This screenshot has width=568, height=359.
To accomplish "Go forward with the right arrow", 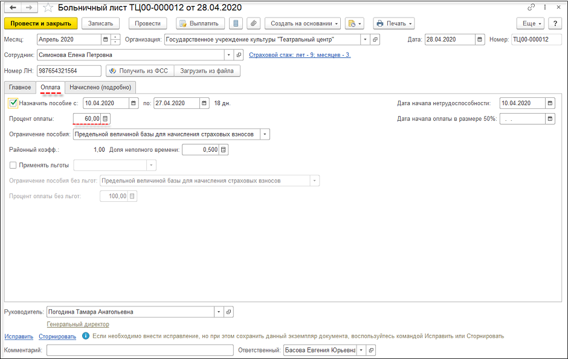I will pyautogui.click(x=30, y=8).
